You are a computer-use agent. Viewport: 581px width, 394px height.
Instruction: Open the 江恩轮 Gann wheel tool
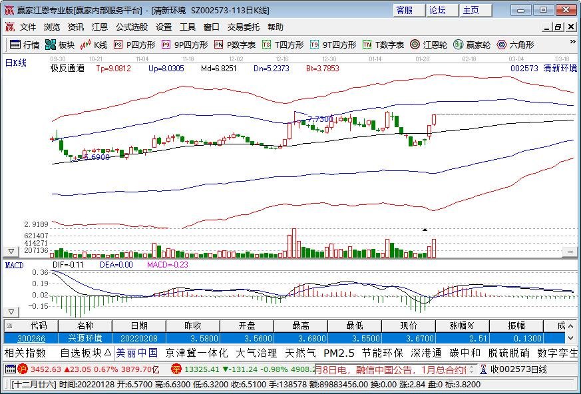429,45
